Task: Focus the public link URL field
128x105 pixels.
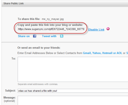Action: pos(52,29)
